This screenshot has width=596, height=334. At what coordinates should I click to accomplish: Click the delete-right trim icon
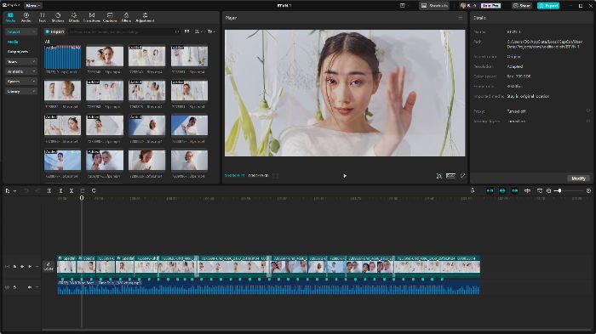point(72,190)
